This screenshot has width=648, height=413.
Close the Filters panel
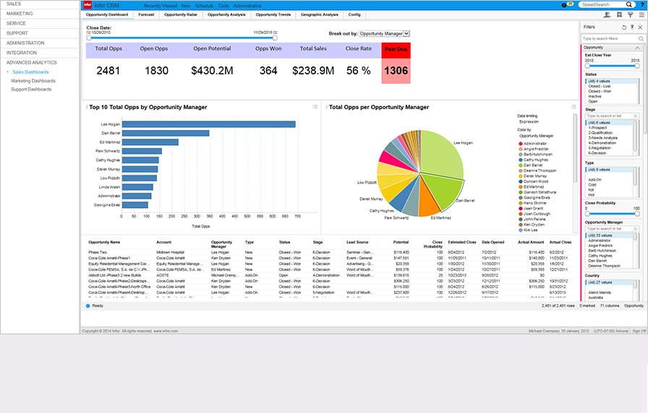point(641,27)
